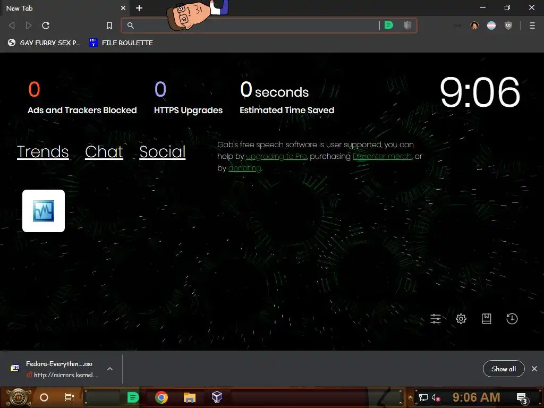Viewport: 544px width, 408px height.
Task: Click the user avatar extension icon
Action: point(474,25)
